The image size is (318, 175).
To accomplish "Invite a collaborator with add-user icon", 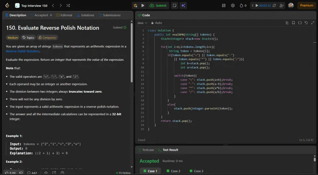I will click(x=282, y=6).
